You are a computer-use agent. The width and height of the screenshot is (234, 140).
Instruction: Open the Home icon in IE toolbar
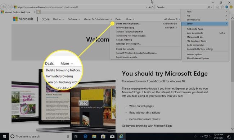[x=218, y=7]
